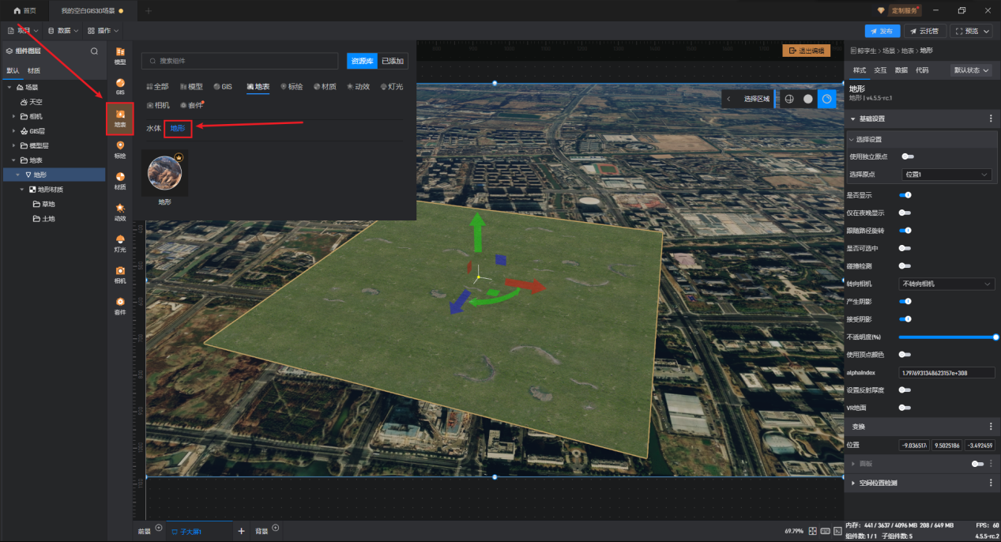The width and height of the screenshot is (1001, 542).
Task: Open a new tab with the plus icon
Action: point(149,10)
